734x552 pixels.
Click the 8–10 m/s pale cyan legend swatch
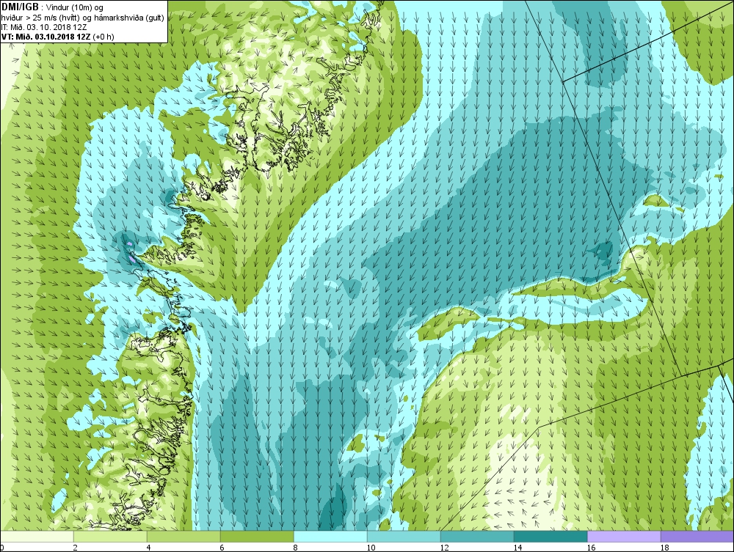point(330,537)
